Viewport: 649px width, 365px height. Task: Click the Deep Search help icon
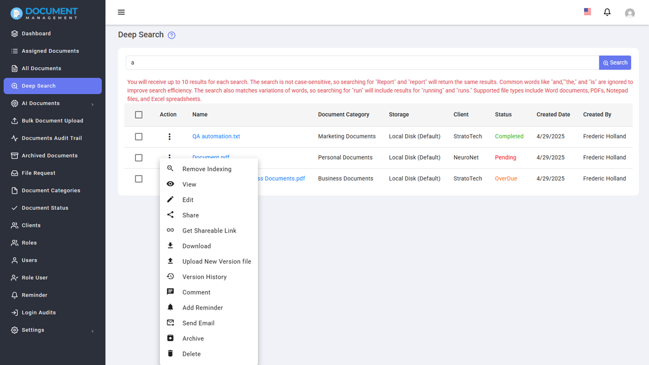pyautogui.click(x=171, y=35)
